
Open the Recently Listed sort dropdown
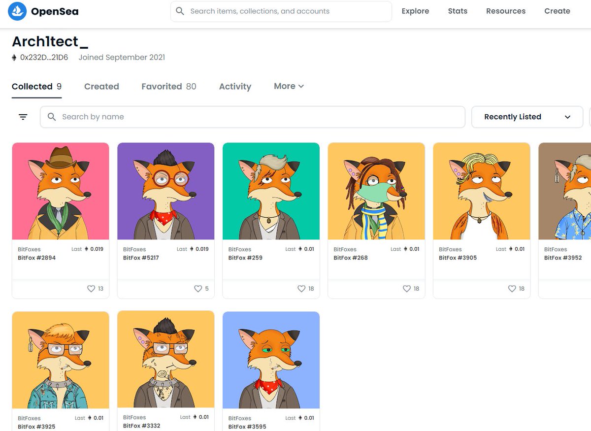[527, 117]
